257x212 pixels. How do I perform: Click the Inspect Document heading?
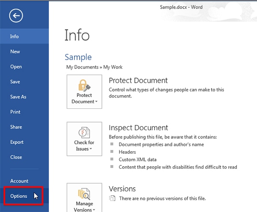(x=138, y=128)
